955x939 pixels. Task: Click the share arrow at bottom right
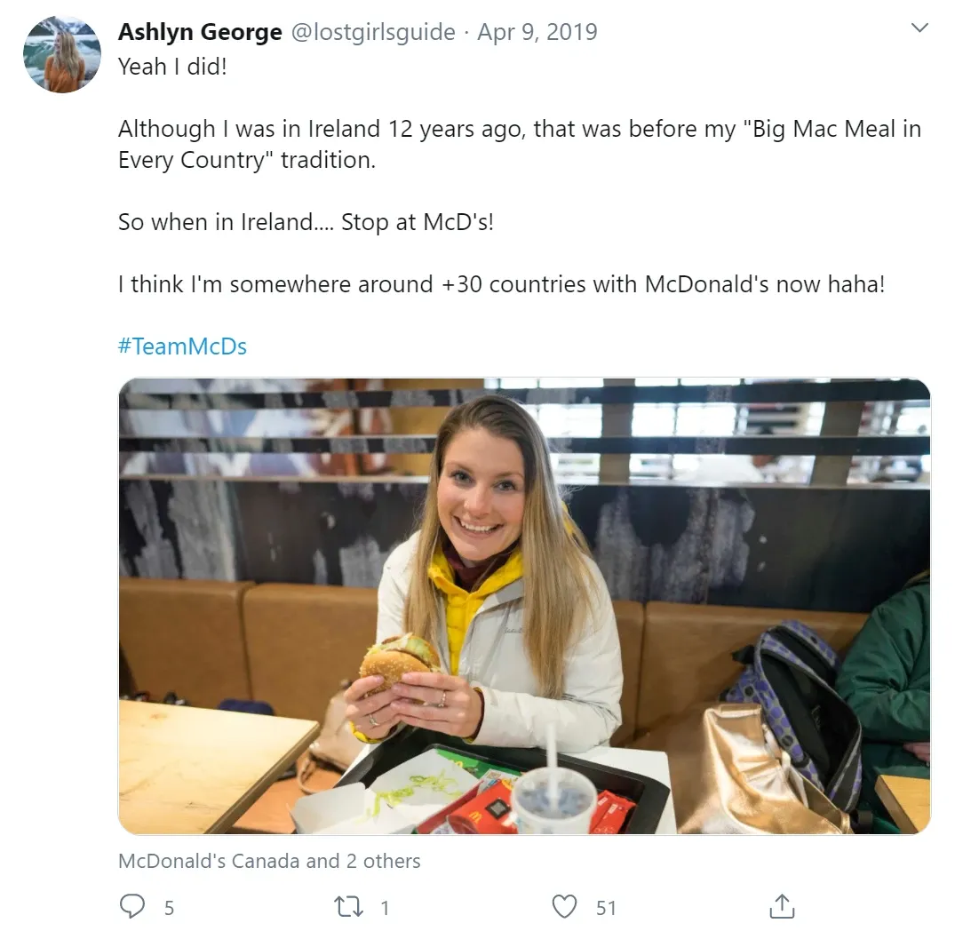pos(781,906)
